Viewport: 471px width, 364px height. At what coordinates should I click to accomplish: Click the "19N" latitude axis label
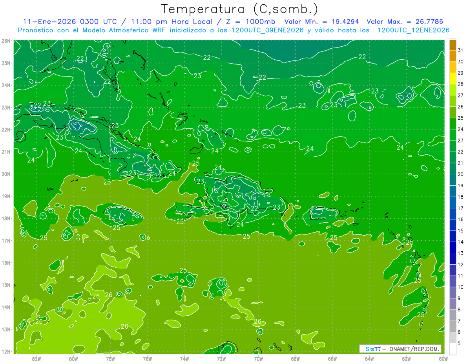click(5, 196)
